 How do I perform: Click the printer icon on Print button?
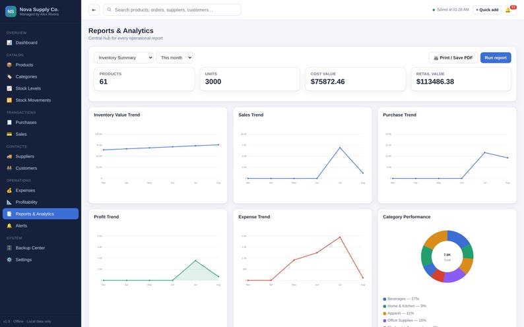(x=436, y=58)
